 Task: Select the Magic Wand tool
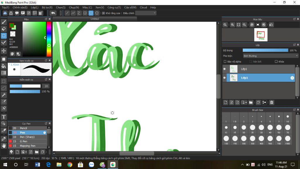coord(4,95)
